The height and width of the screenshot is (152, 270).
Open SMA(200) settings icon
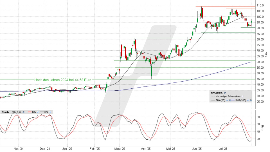click(251, 100)
